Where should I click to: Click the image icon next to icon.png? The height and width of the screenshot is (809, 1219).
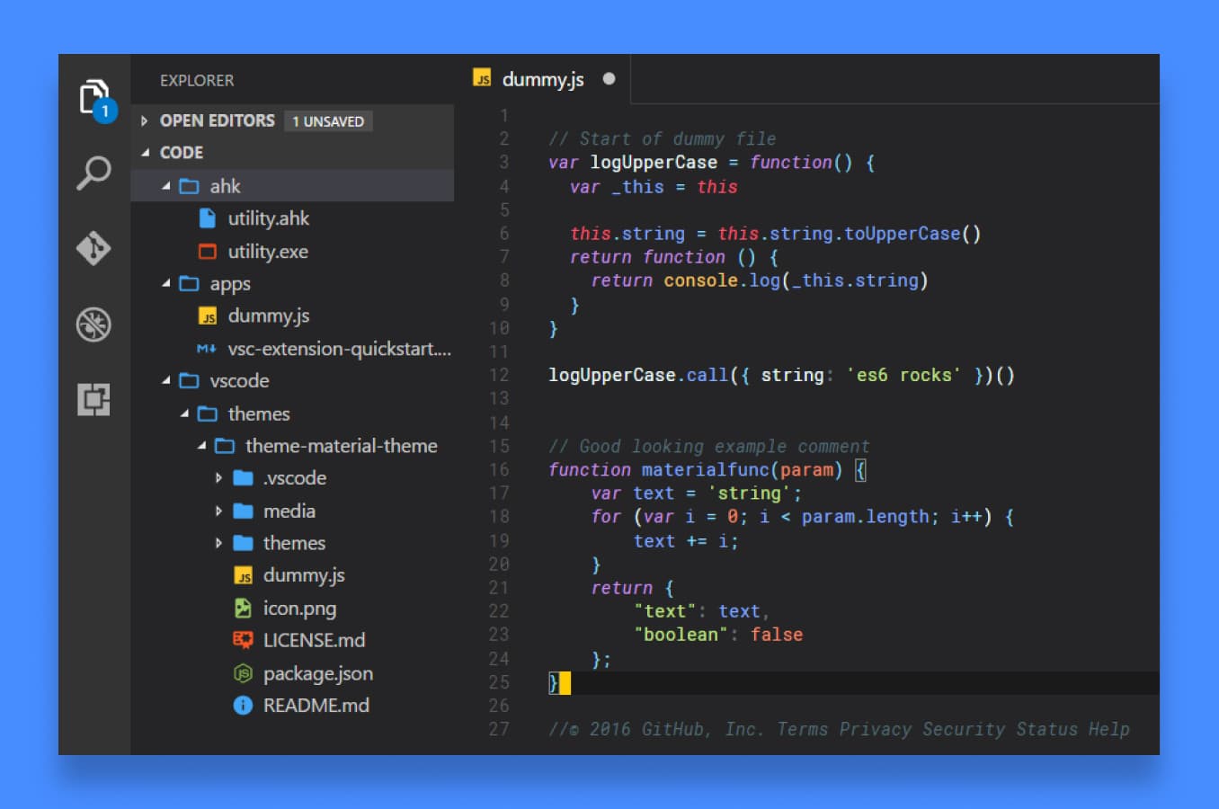pos(242,609)
